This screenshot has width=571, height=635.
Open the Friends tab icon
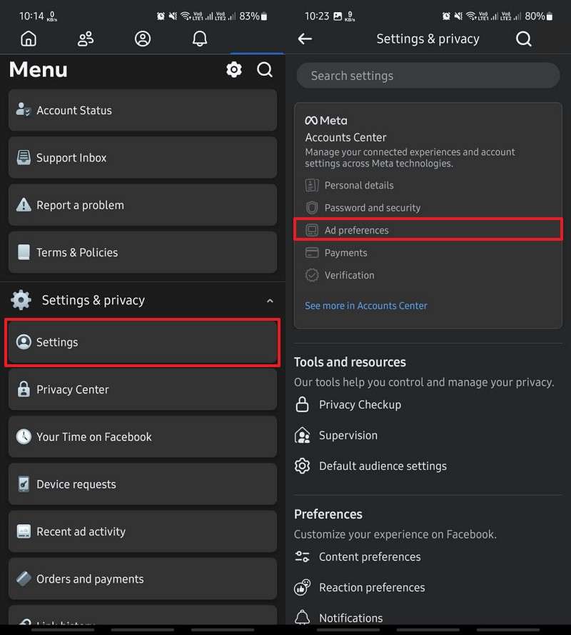(86, 39)
